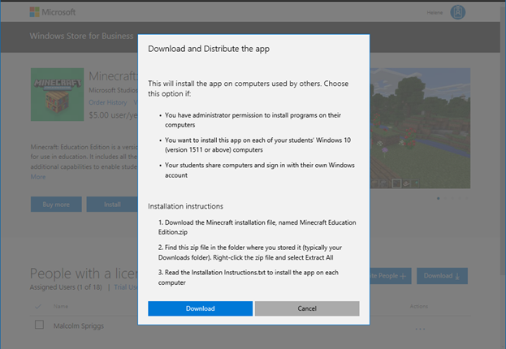Open the Order History link
This screenshot has width=506, height=349.
pos(108,102)
